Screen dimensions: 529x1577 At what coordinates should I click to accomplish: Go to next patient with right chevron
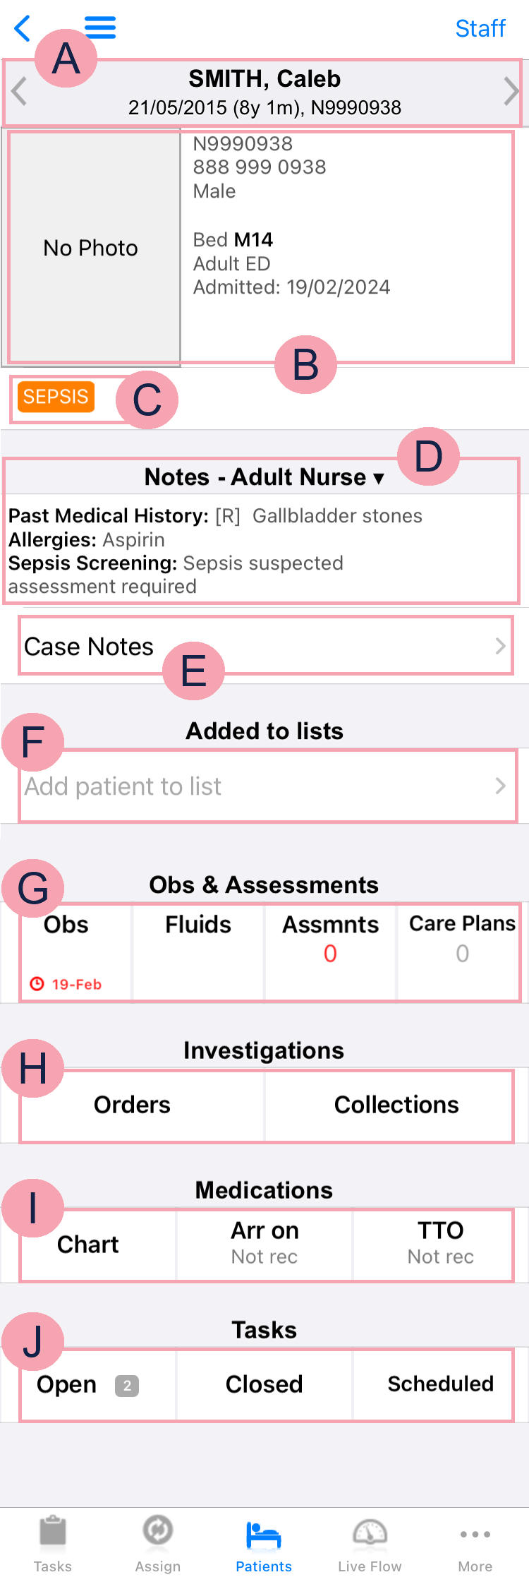click(x=511, y=92)
